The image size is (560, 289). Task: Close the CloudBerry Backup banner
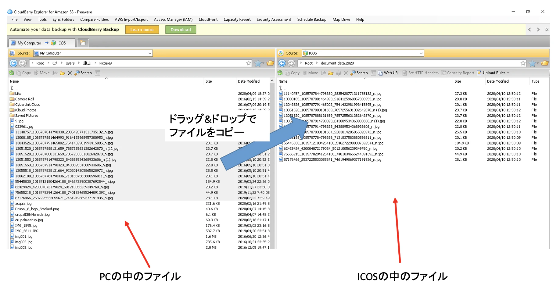point(547,30)
